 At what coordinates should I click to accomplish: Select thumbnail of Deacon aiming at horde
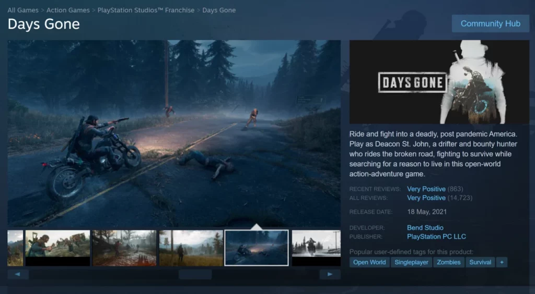coord(57,248)
